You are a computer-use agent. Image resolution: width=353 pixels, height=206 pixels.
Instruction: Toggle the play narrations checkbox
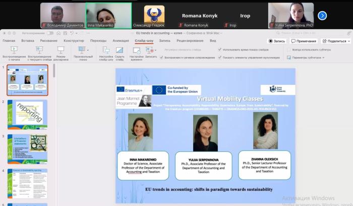click(x=161, y=57)
